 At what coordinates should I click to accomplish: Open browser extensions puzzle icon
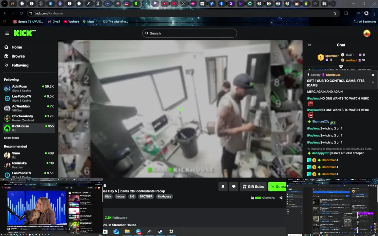pos(346,13)
